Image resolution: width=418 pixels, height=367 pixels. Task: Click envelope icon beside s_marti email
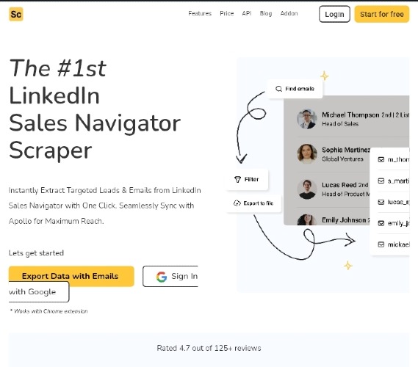[381, 181]
